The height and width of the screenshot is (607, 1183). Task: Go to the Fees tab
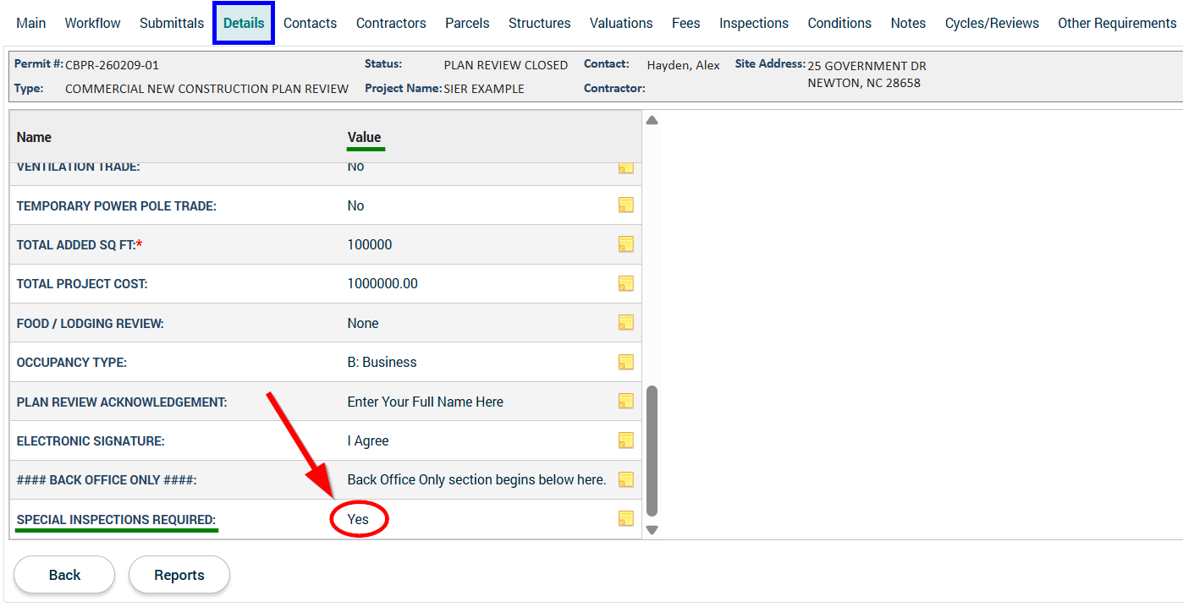click(x=685, y=23)
